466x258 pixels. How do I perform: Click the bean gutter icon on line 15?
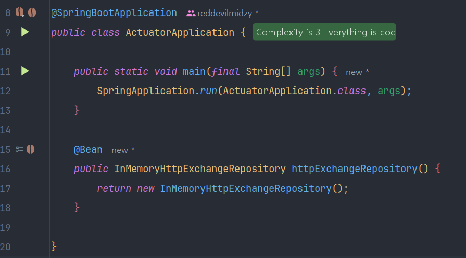[x=30, y=149]
